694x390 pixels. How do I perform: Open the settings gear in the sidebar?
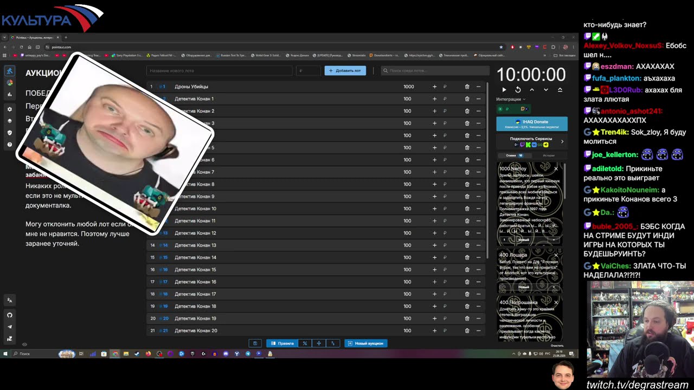(x=9, y=109)
